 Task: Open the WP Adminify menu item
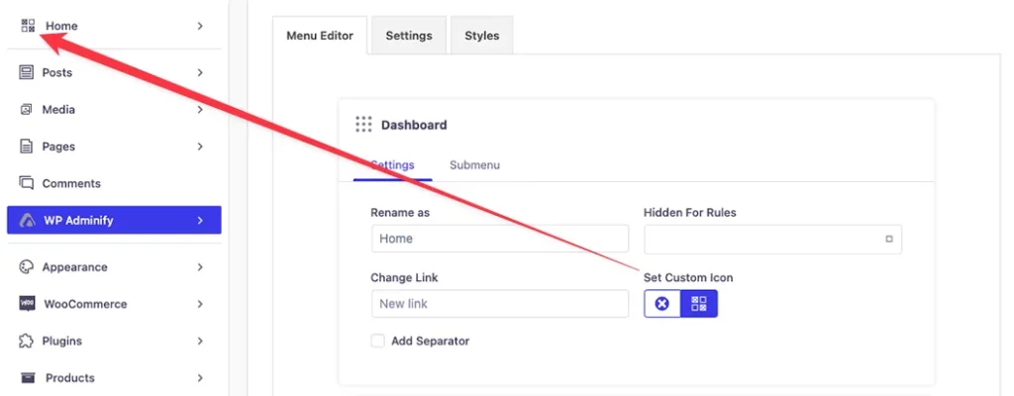coord(114,220)
